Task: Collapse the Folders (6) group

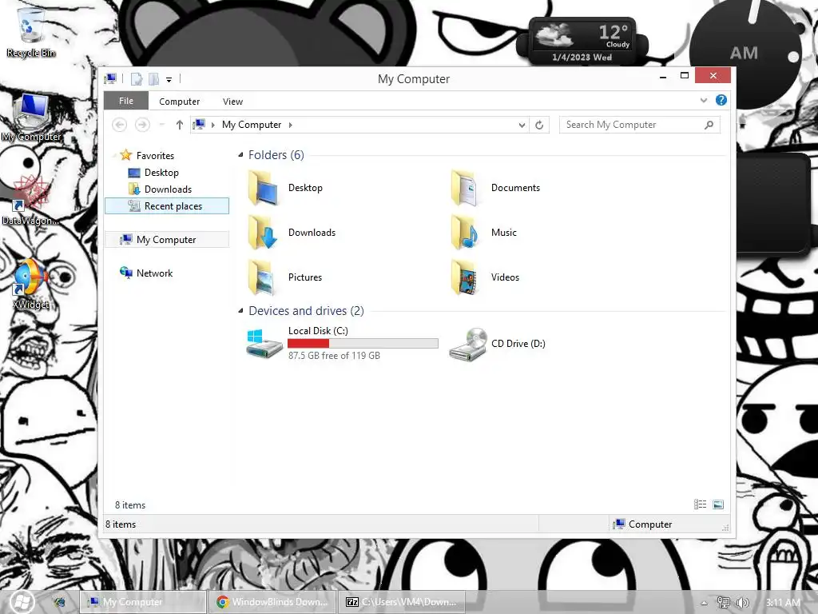Action: point(240,154)
